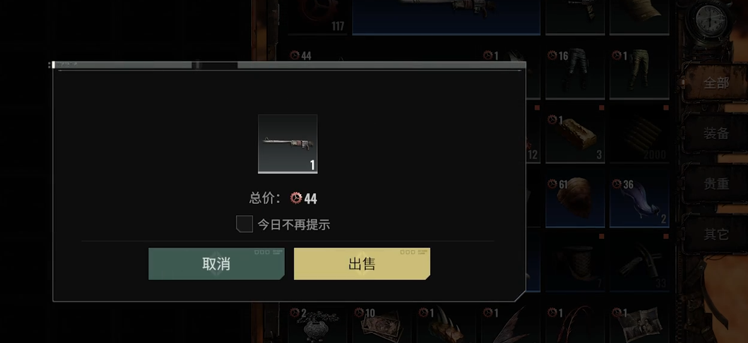
Task: Open the 贵重 category tab
Action: click(716, 183)
